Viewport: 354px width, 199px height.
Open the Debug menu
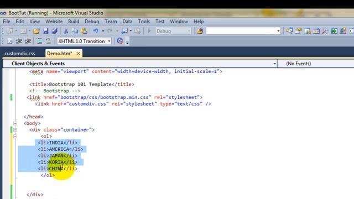[x=92, y=22]
